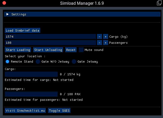Click the Cargo (kg) input field
Screen dimensions: 163x118
(x=50, y=37)
